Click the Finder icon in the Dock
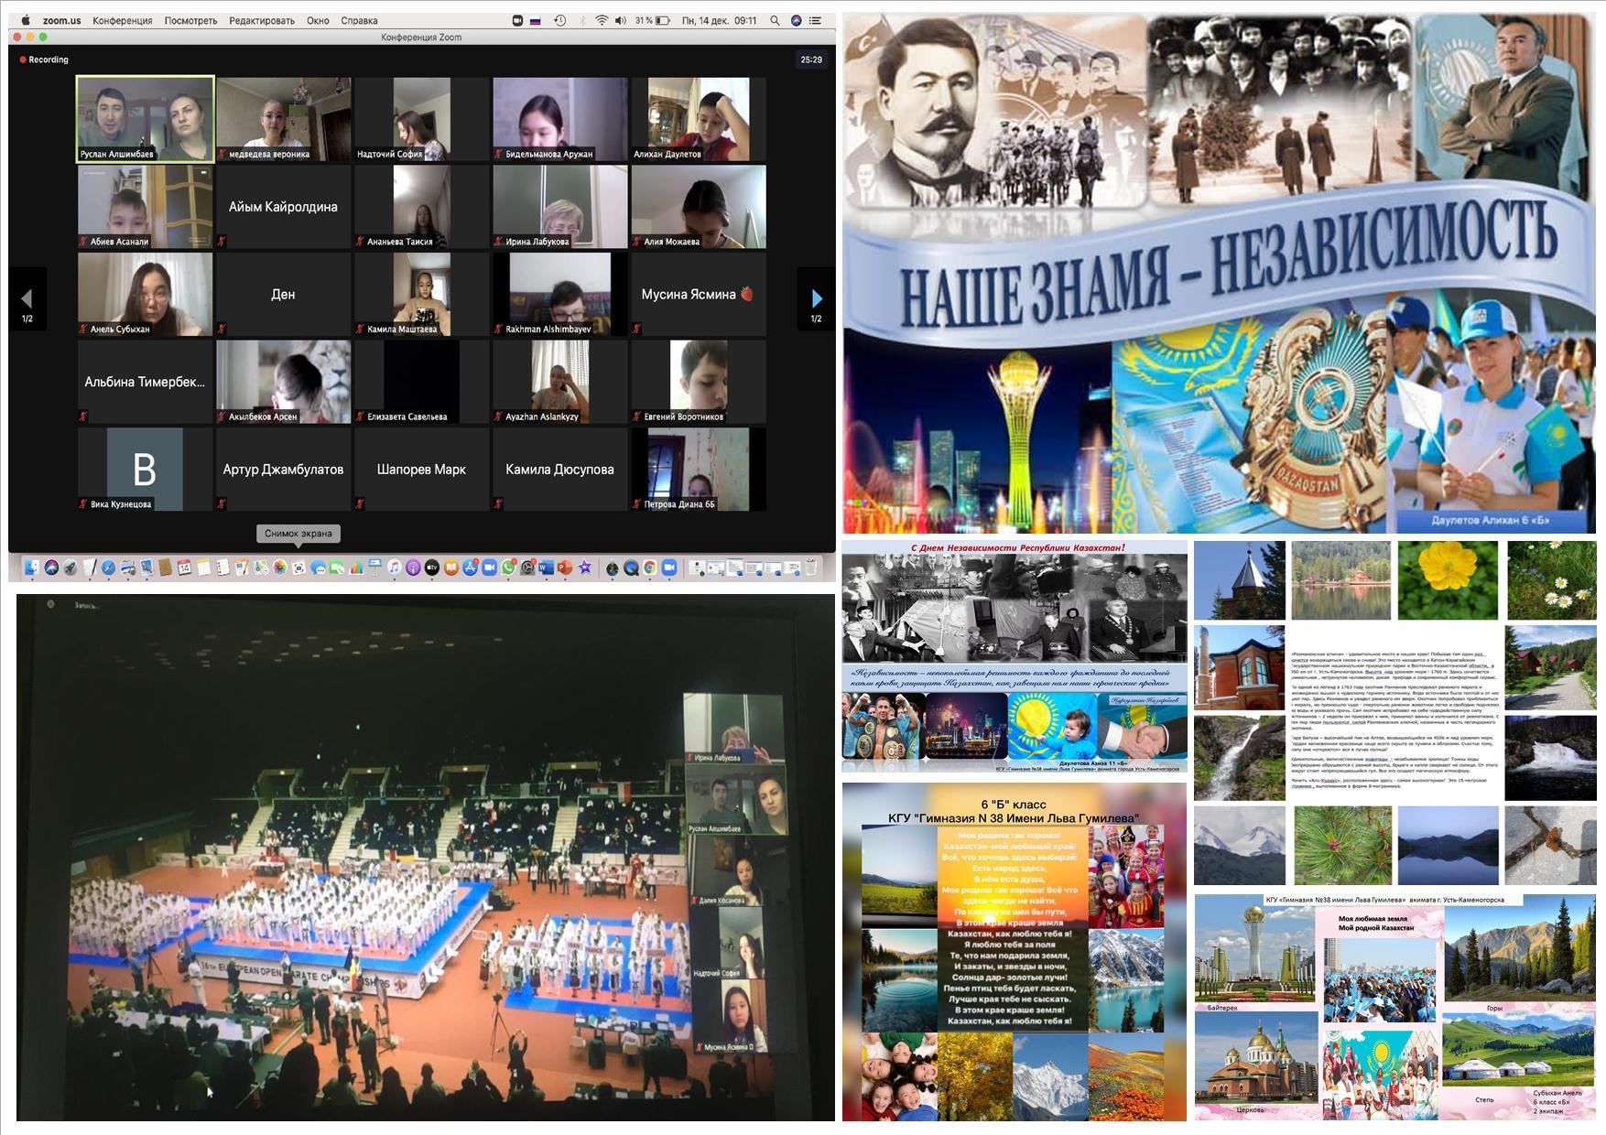The image size is (1606, 1135). (32, 568)
